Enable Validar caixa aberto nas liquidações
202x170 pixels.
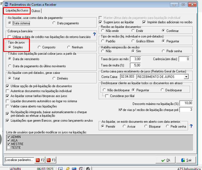(7, 106)
